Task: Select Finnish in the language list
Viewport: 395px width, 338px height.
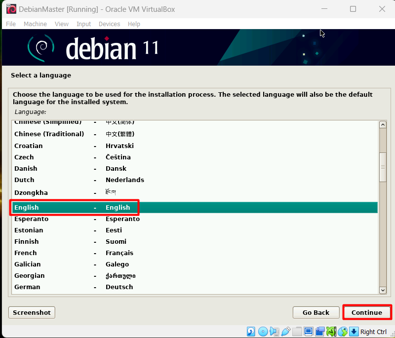Action: tap(195, 241)
